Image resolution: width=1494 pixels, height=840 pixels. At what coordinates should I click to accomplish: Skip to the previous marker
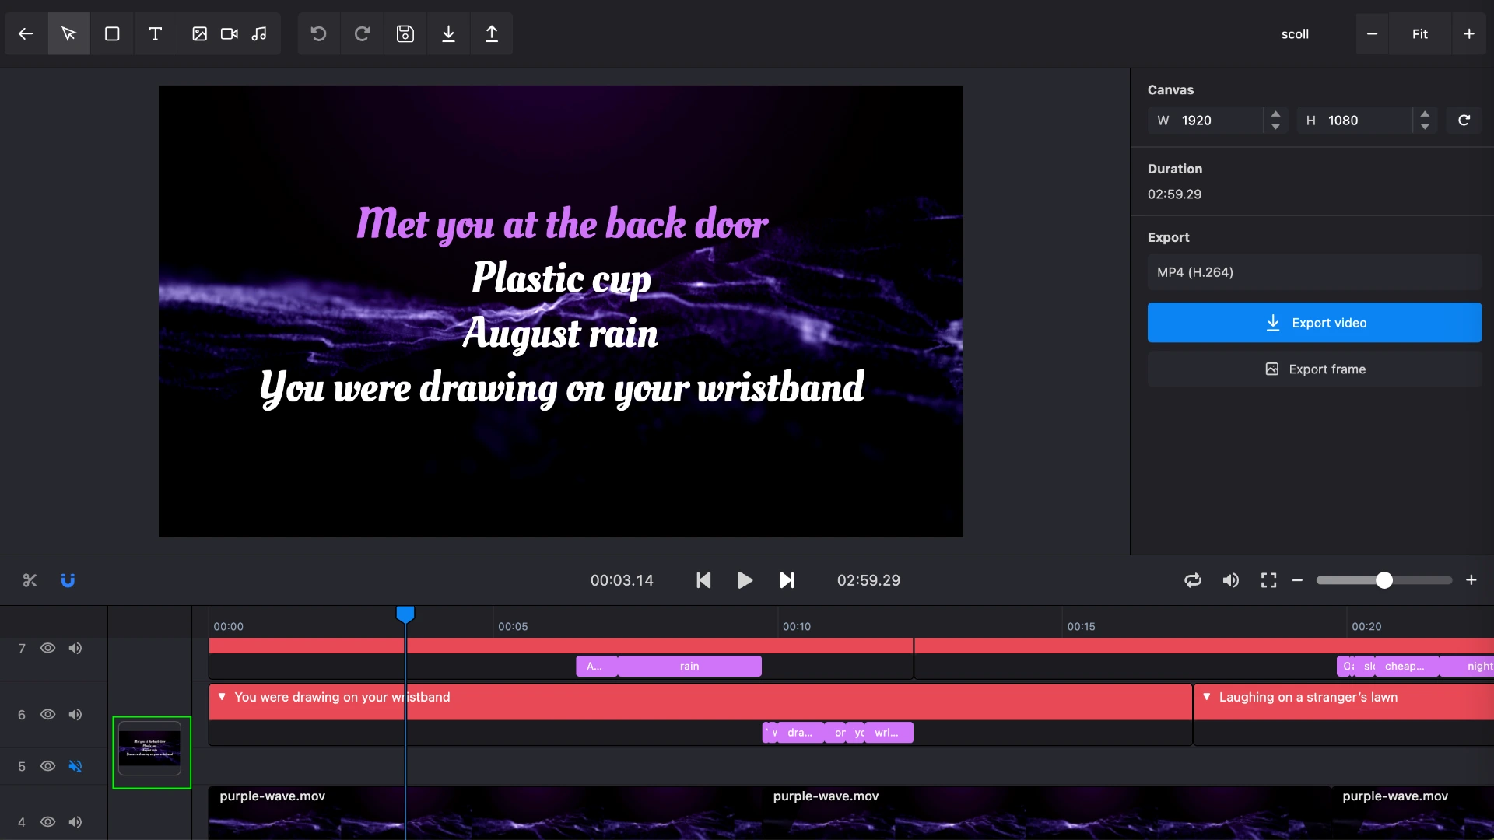[x=703, y=580]
